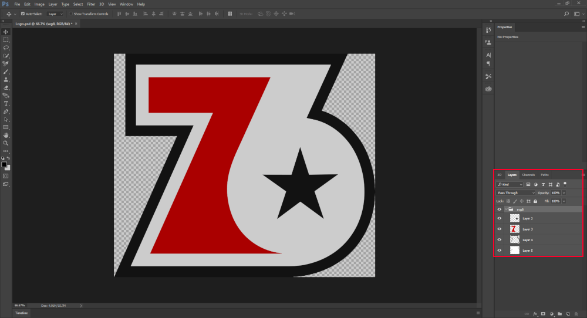Toggle lock all padlock icon
587x318 pixels.
coord(535,201)
